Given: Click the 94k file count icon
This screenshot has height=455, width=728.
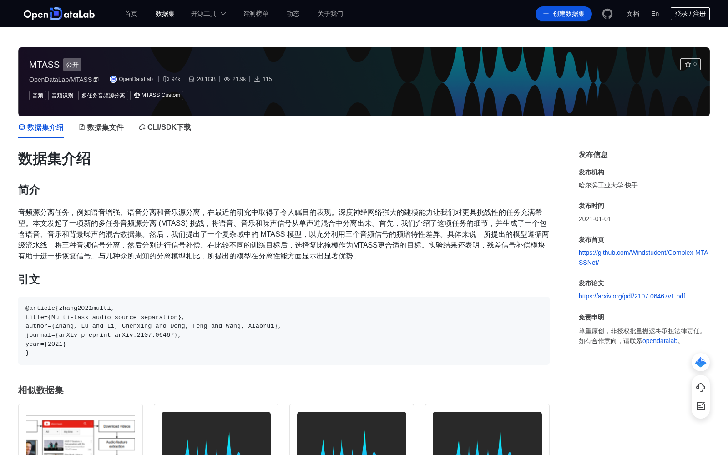Looking at the screenshot, I should pos(166,79).
